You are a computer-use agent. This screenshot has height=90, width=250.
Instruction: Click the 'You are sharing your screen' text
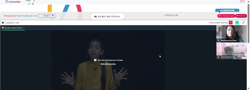click(x=110, y=60)
